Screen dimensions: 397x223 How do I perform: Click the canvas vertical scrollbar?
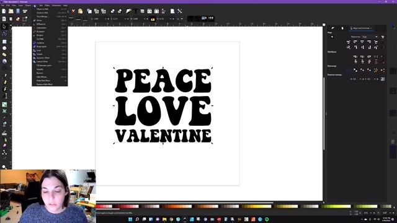pos(324,113)
